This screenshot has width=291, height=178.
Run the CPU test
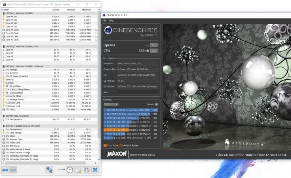pos(154,51)
